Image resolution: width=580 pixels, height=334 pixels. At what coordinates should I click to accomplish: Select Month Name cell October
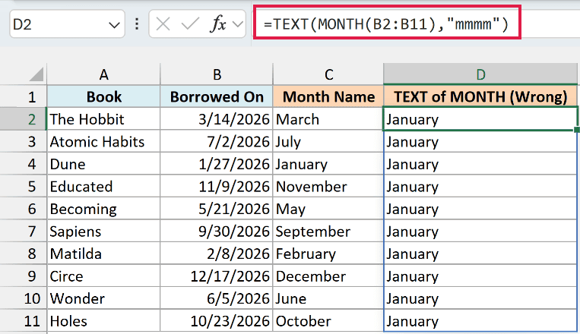(x=328, y=320)
